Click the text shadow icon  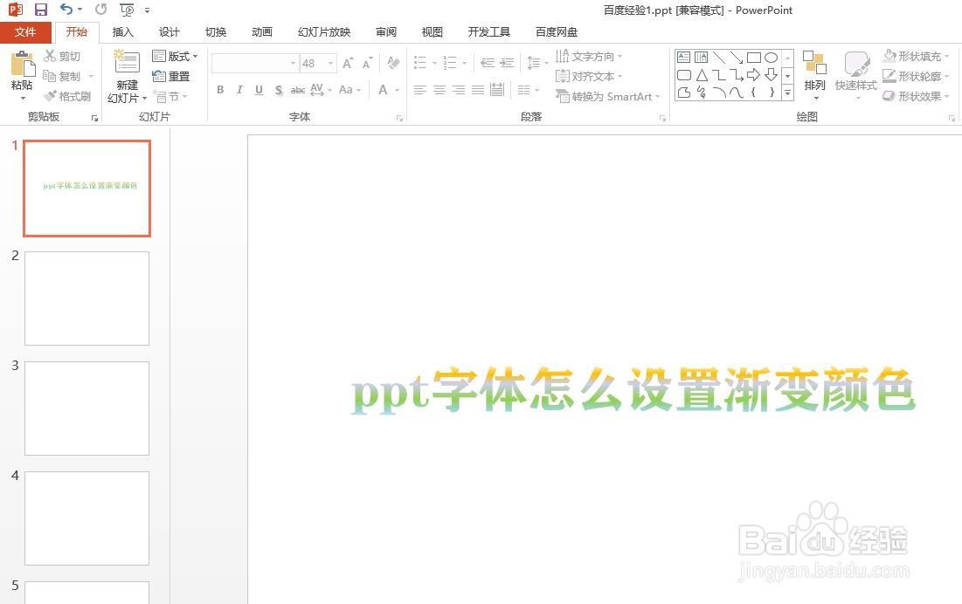click(x=278, y=90)
